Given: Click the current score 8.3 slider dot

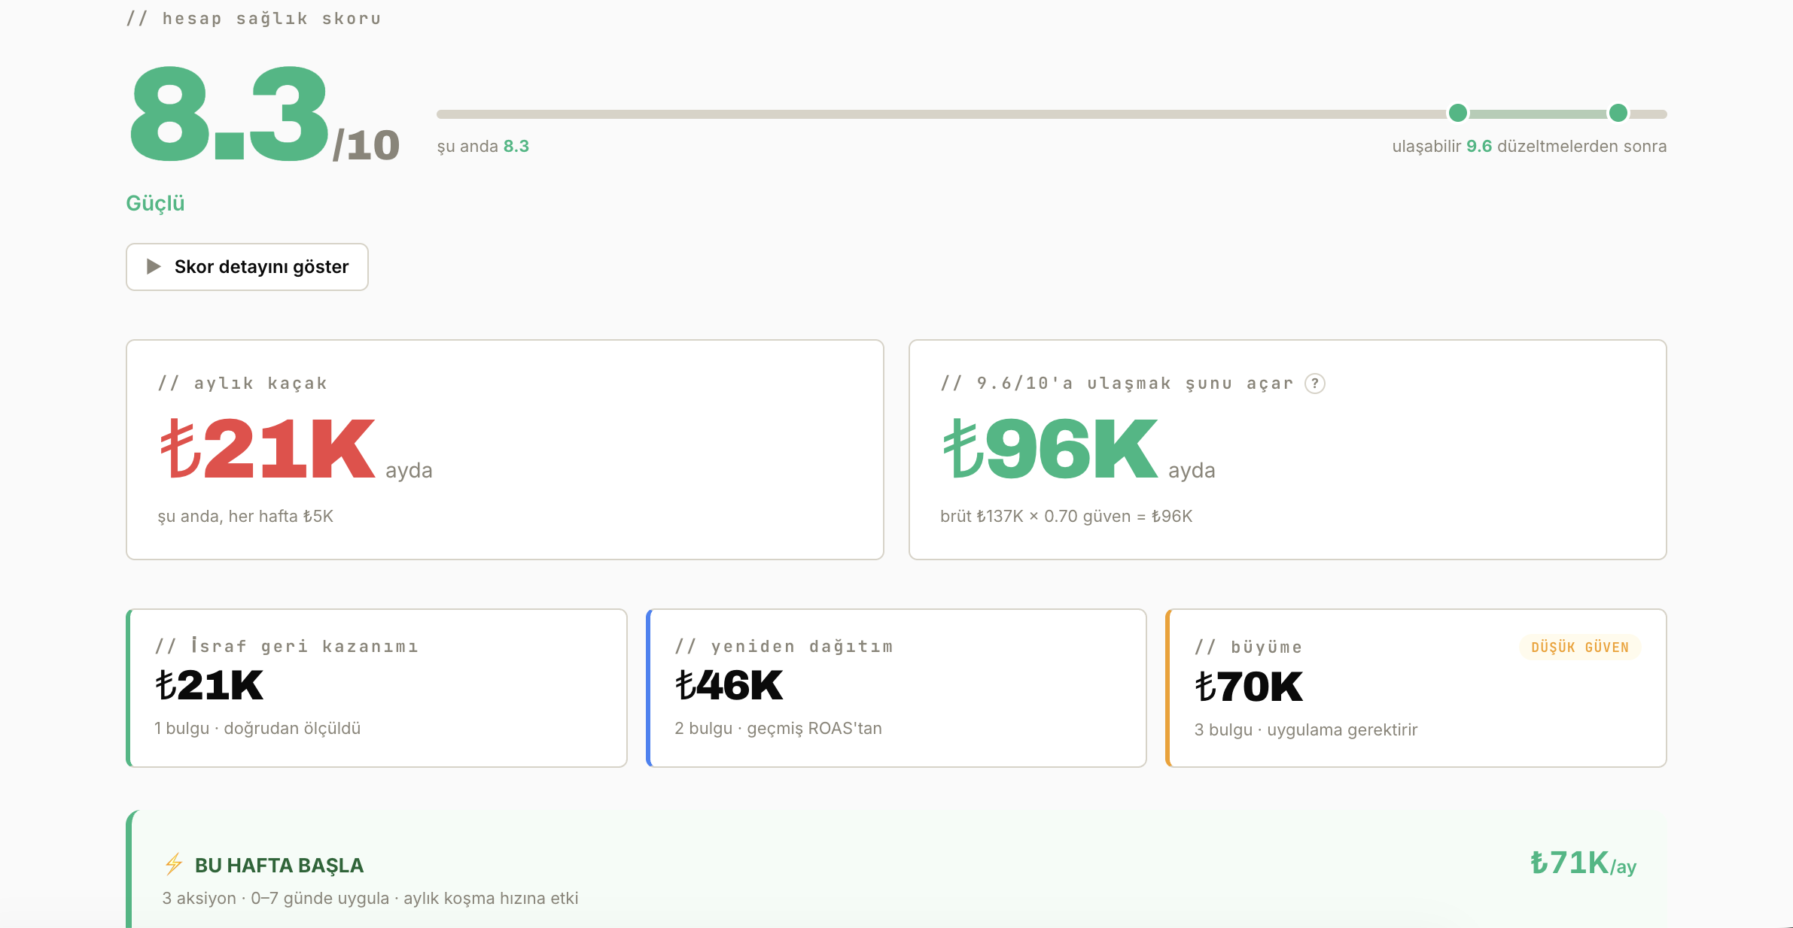Looking at the screenshot, I should (1458, 113).
